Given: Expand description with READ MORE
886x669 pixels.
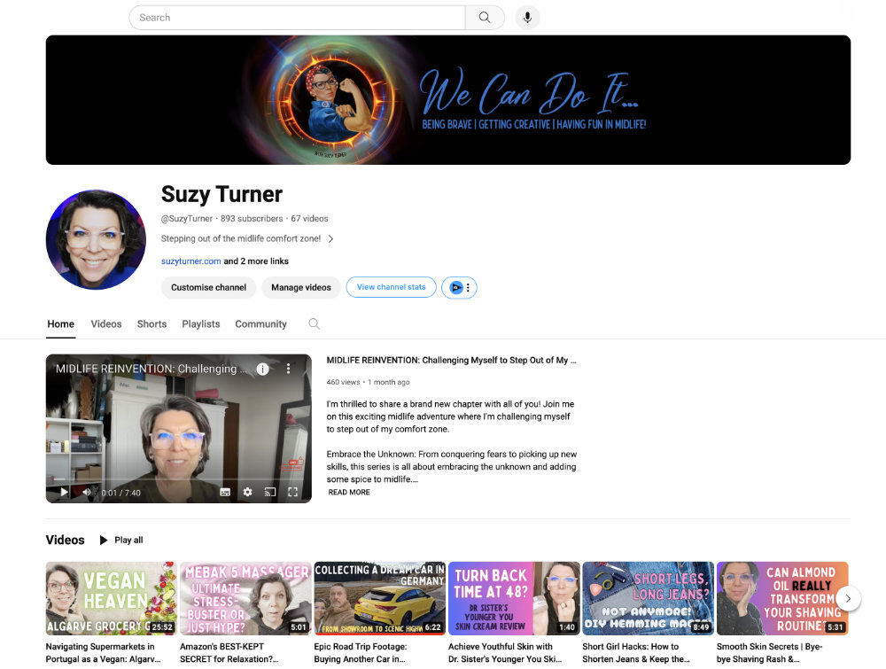Looking at the screenshot, I should pos(349,492).
